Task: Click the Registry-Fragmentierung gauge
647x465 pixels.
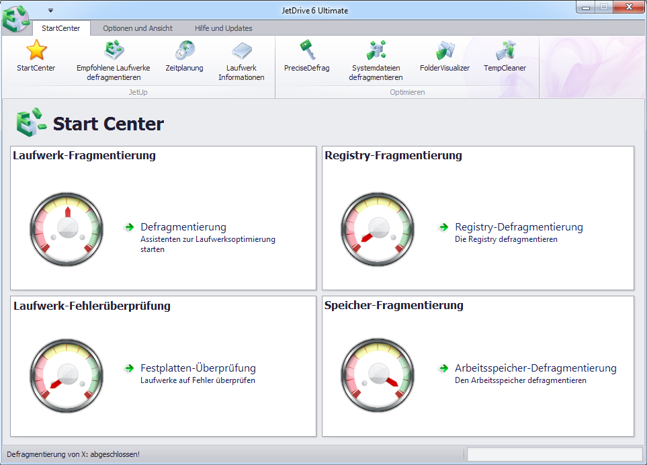Action: click(x=378, y=229)
